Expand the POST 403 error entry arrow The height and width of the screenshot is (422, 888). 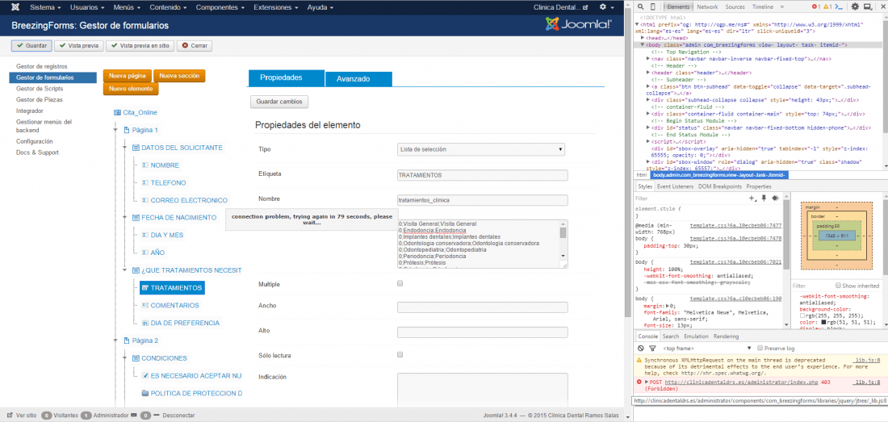click(646, 382)
